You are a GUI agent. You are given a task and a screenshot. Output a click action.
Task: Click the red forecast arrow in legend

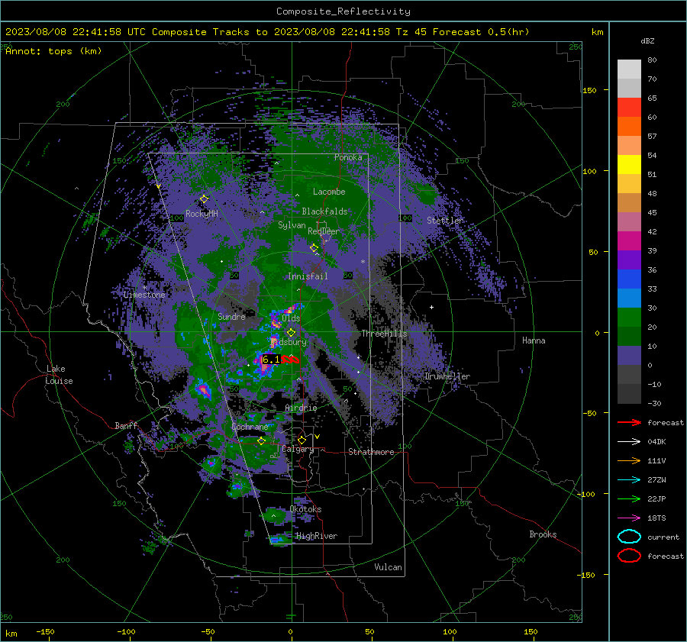coord(629,422)
